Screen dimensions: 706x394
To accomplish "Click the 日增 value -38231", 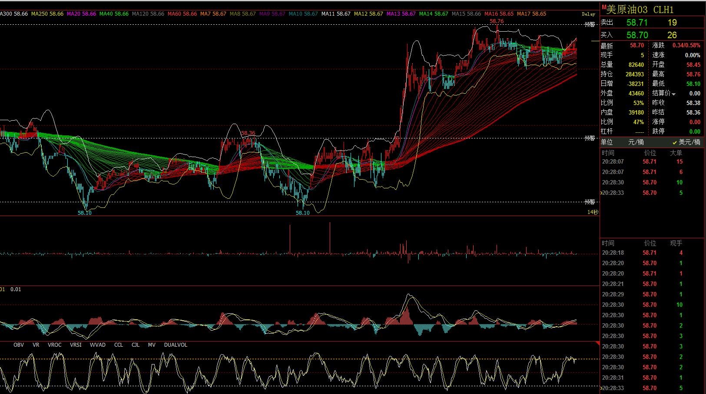I will point(636,84).
